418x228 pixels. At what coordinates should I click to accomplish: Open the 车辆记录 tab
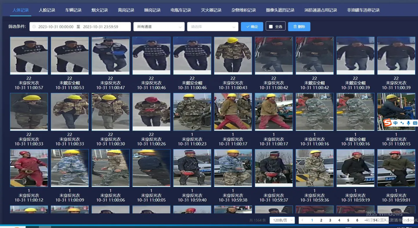point(73,10)
